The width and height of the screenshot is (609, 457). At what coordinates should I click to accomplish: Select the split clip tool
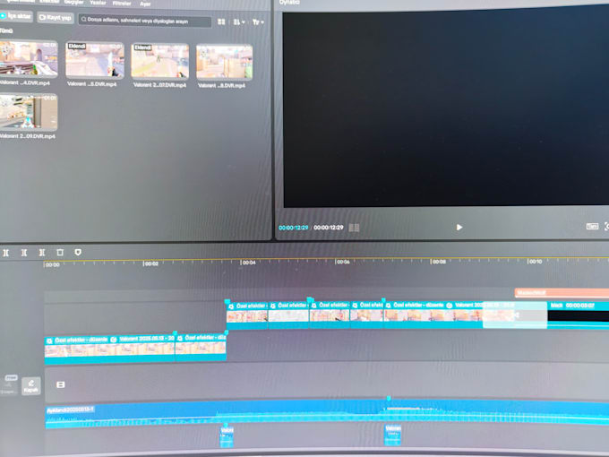click(6, 253)
